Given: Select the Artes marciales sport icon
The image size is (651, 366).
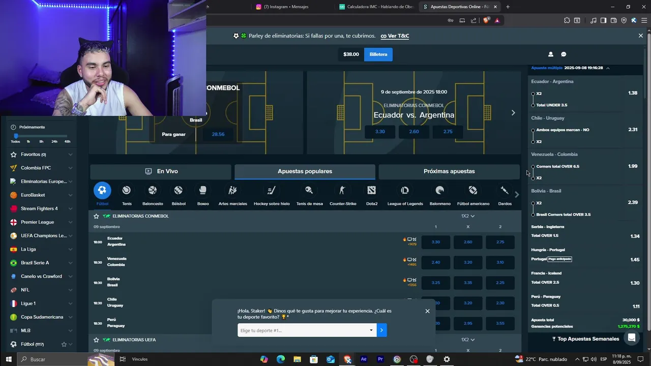Looking at the screenshot, I should tap(232, 191).
